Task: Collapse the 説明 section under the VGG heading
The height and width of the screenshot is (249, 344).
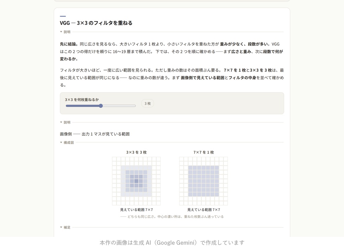Action: click(65, 32)
